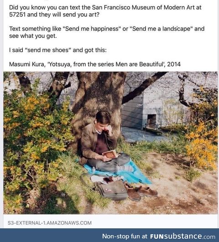This screenshot has width=219, height=242.
Task: Click the brown shoes in the photo
Action: [x=141, y=191]
